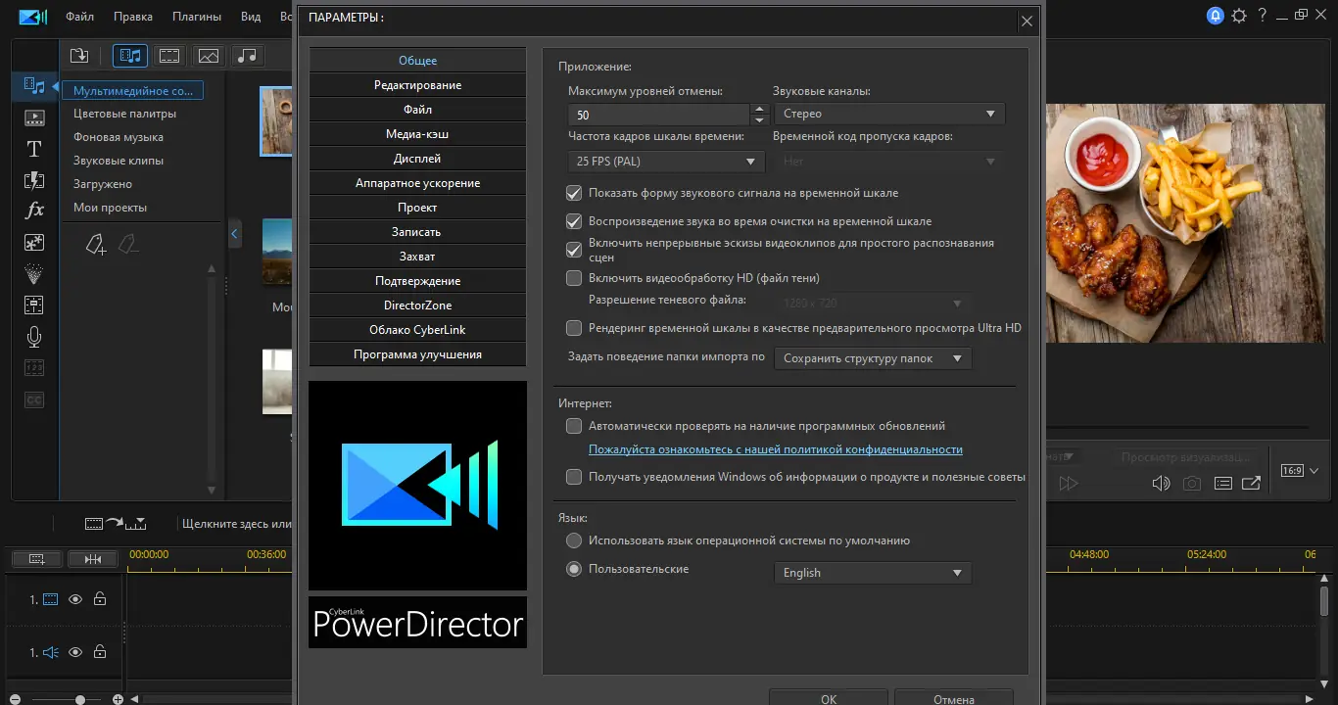1338x705 pixels.
Task: Select Фоновая музыка in library list
Action: (x=119, y=137)
